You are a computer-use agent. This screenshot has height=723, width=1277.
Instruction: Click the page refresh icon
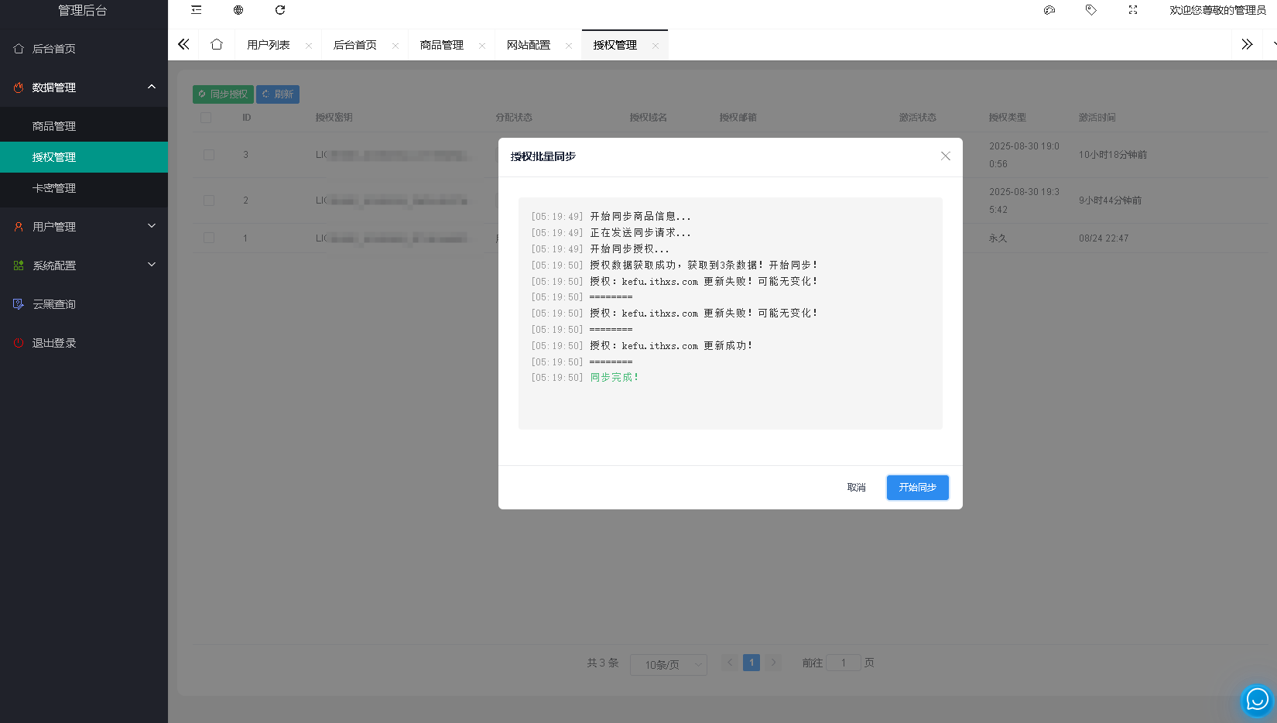point(279,10)
